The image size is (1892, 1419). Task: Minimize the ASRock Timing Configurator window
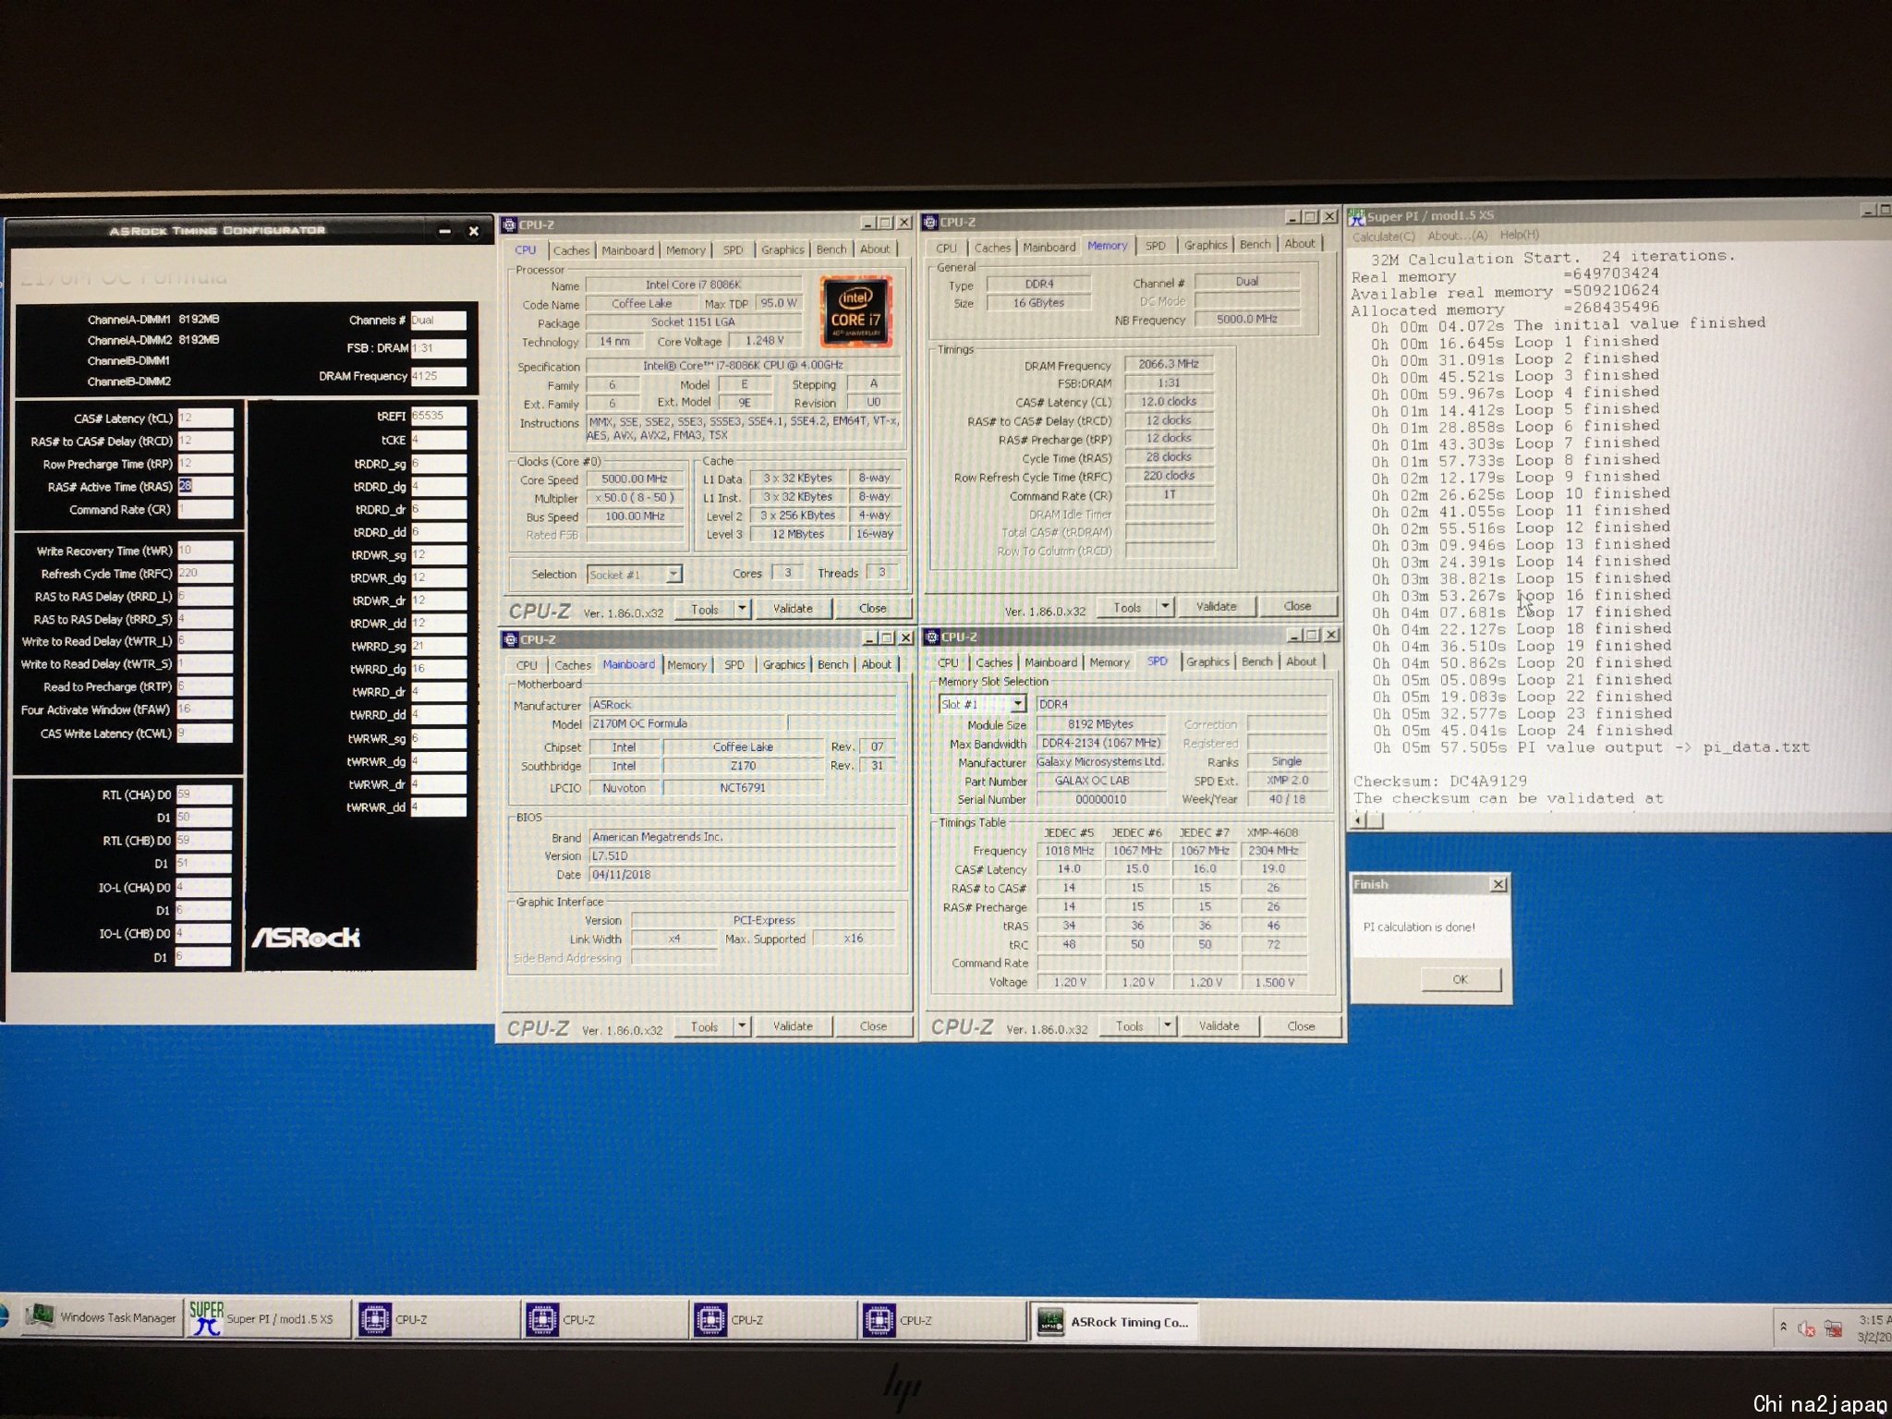(x=444, y=231)
